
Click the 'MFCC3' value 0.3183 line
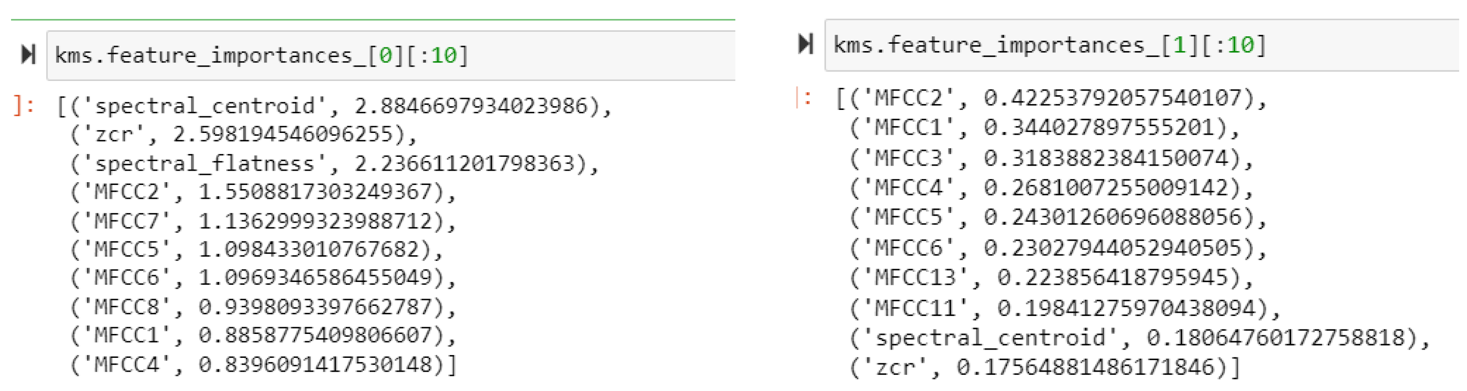click(x=1051, y=158)
